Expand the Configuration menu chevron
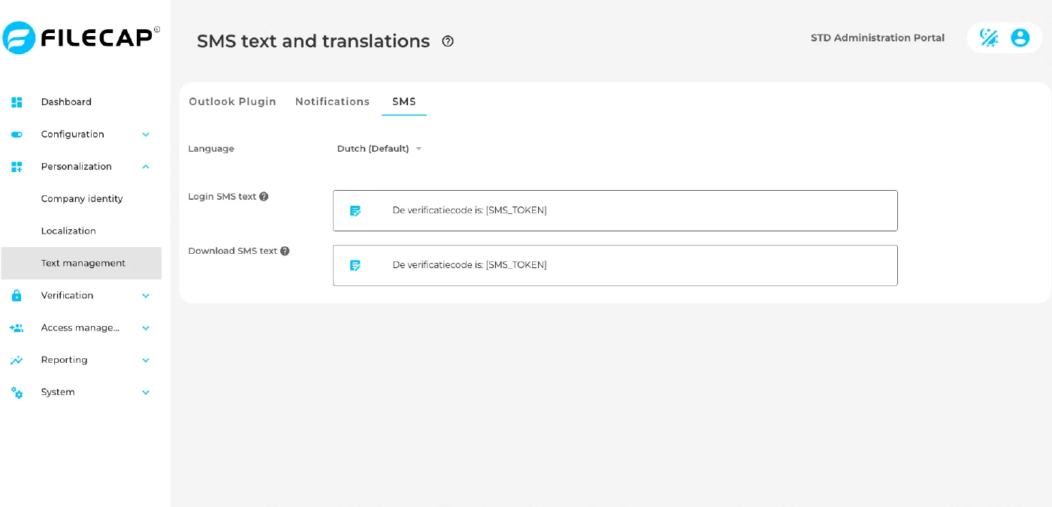 click(146, 134)
